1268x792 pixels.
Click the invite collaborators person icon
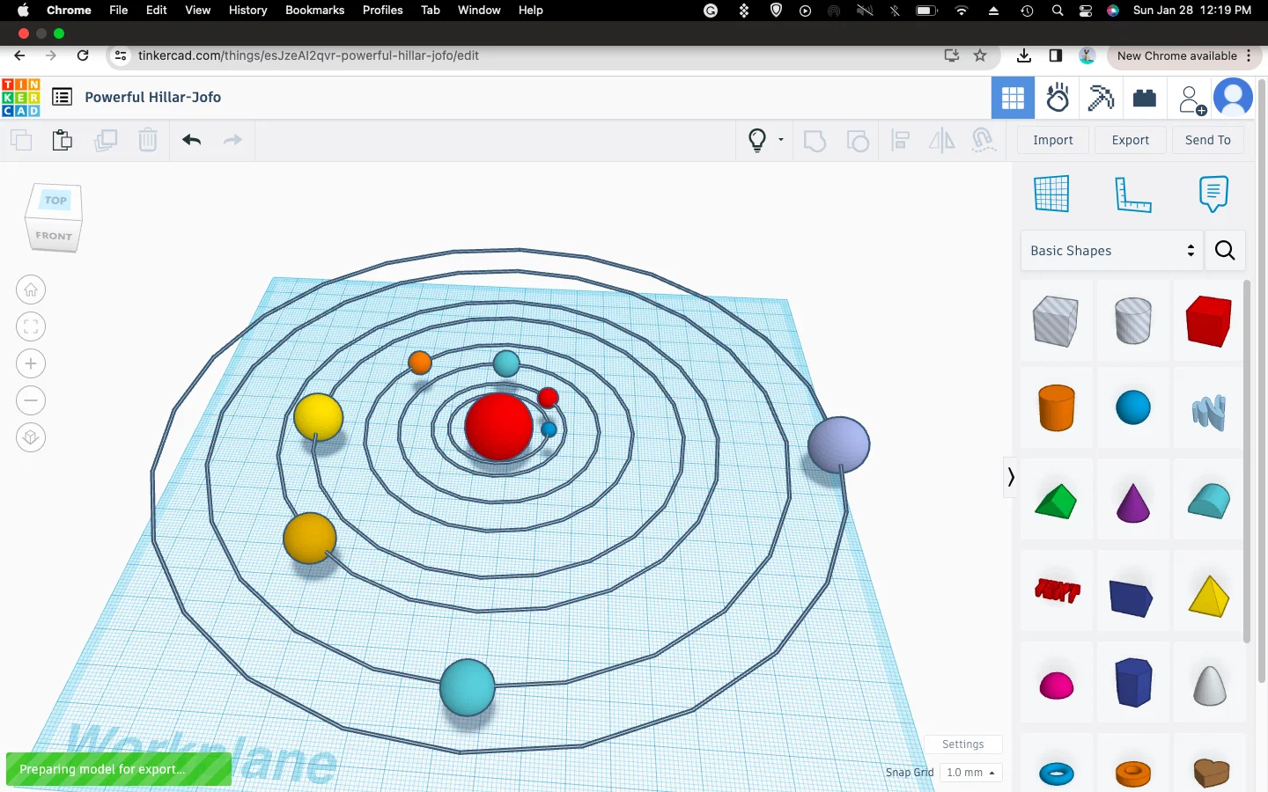pyautogui.click(x=1191, y=99)
